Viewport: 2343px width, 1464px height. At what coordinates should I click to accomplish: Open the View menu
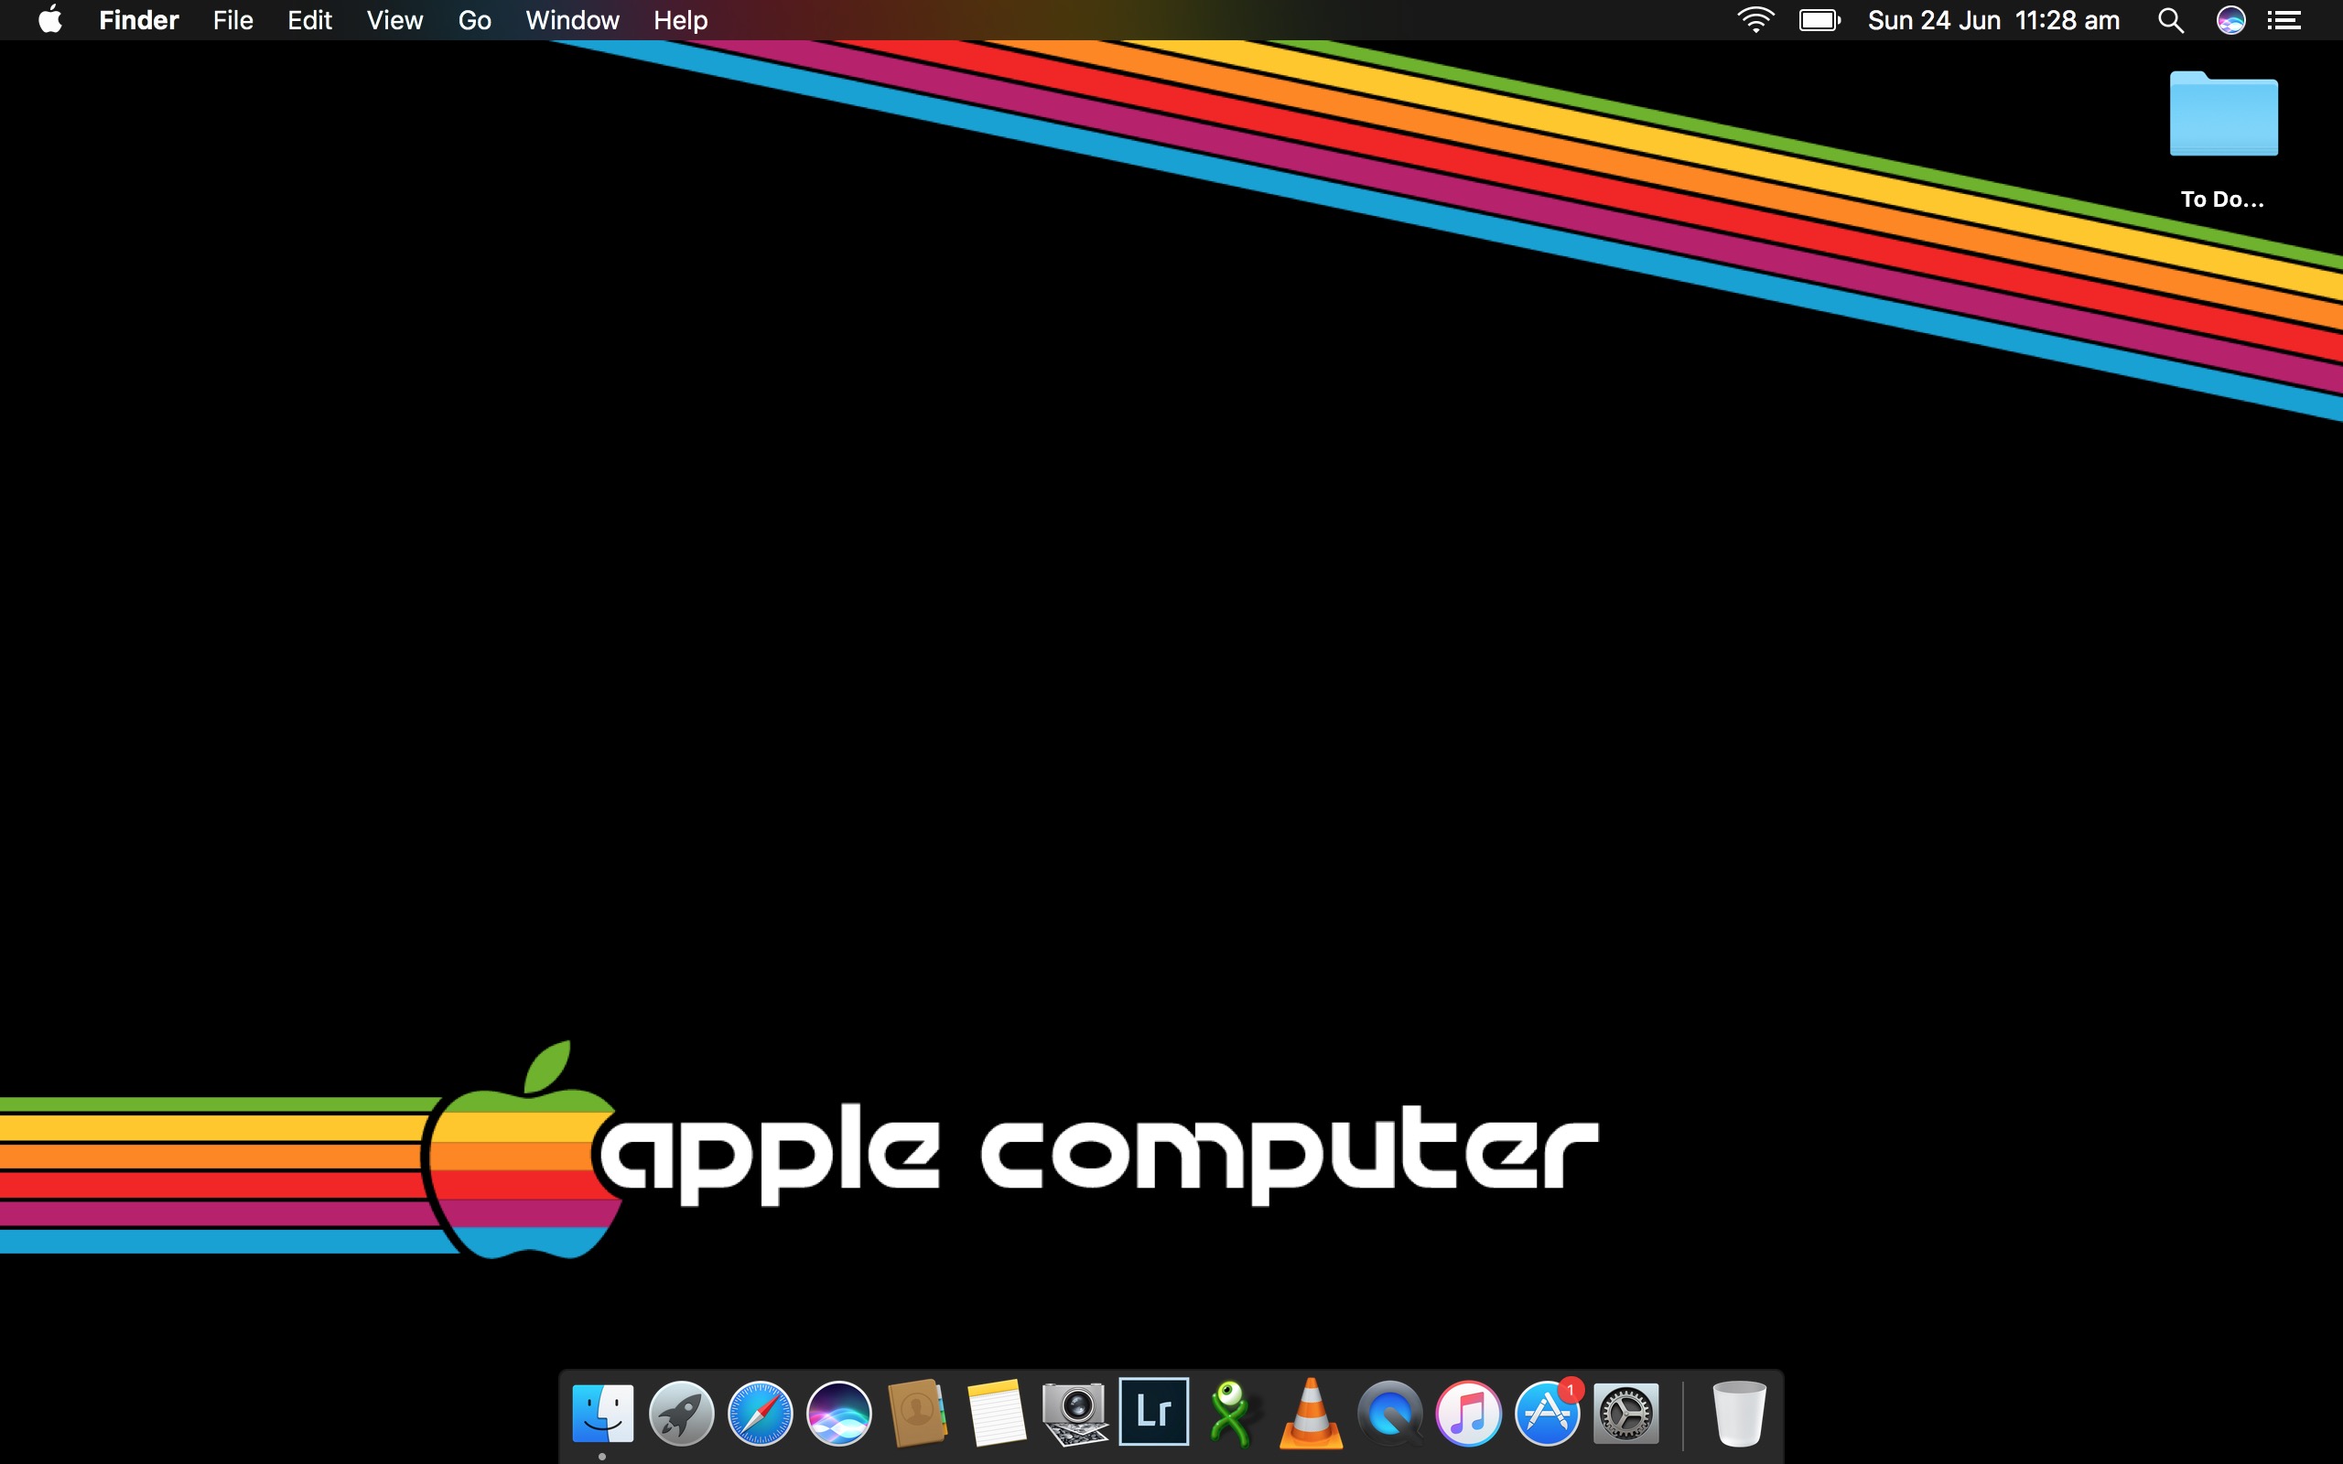point(394,19)
